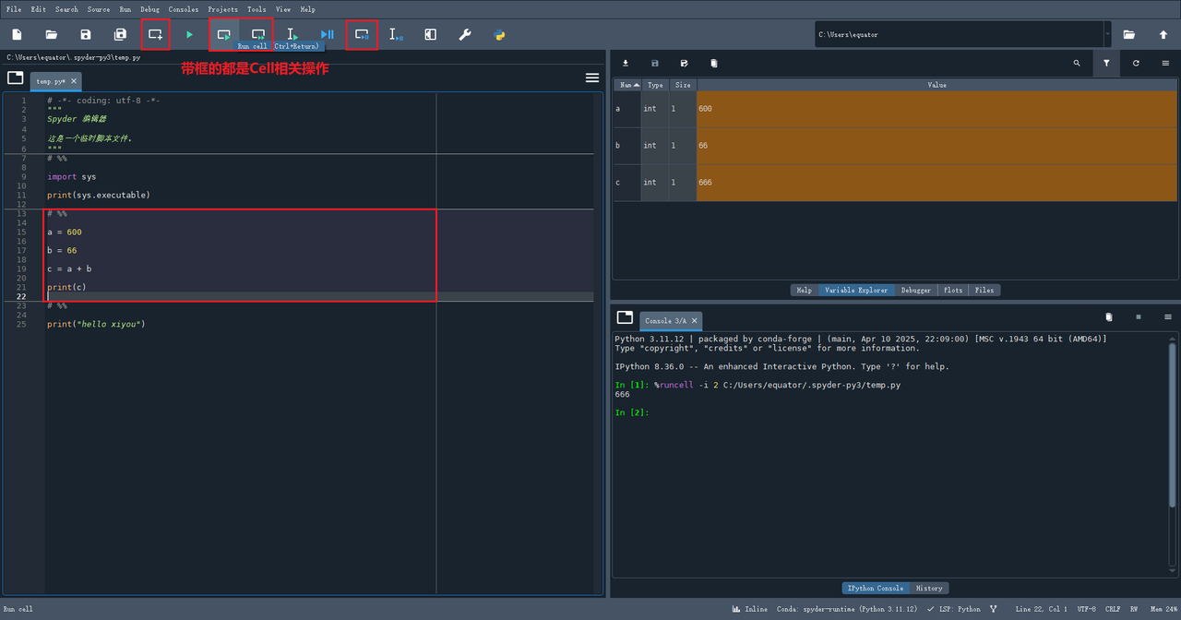The height and width of the screenshot is (620, 1181).
Task: Switch to the Help pane tab
Action: pyautogui.click(x=805, y=290)
